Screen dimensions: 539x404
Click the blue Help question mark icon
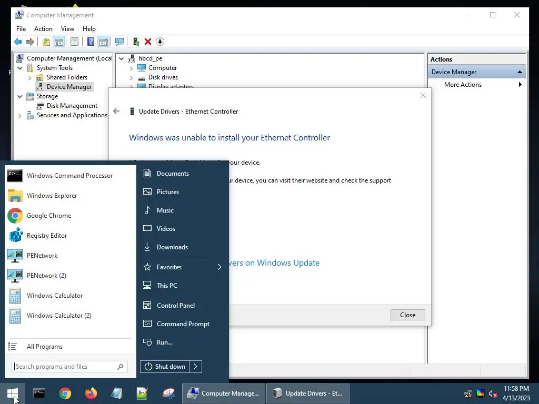tap(91, 42)
